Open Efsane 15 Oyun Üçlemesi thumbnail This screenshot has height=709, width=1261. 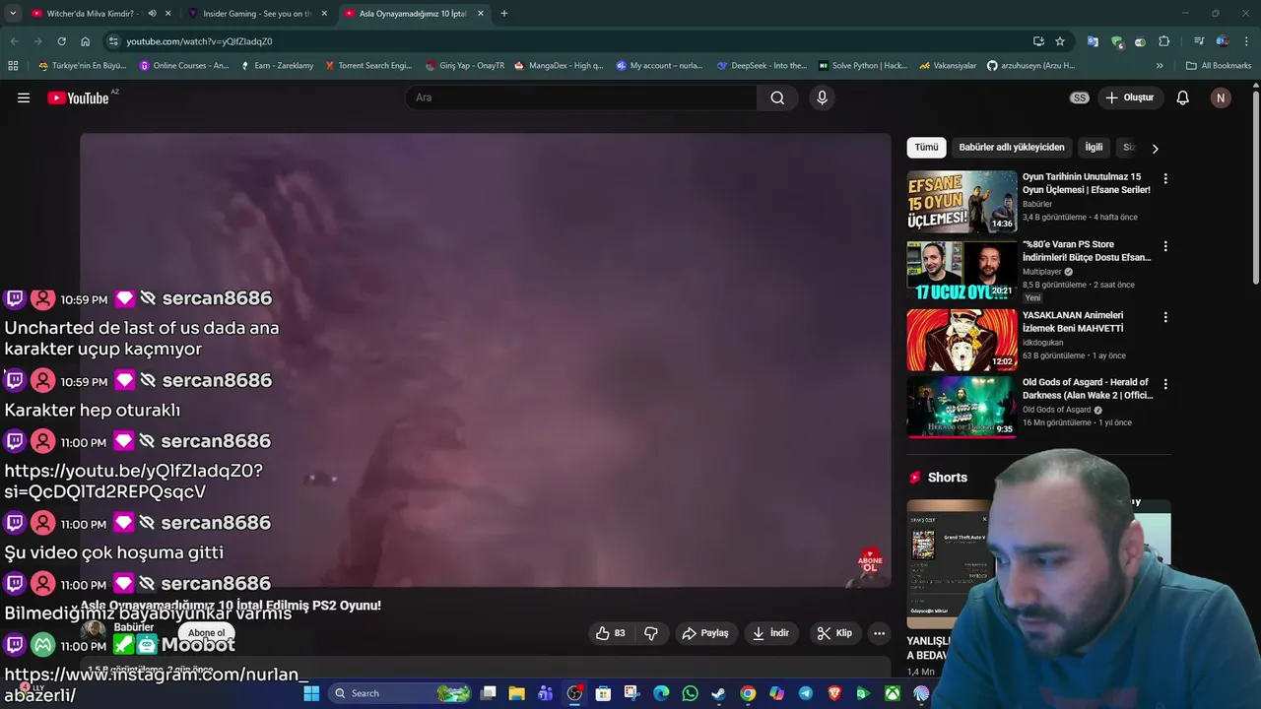[962, 202]
